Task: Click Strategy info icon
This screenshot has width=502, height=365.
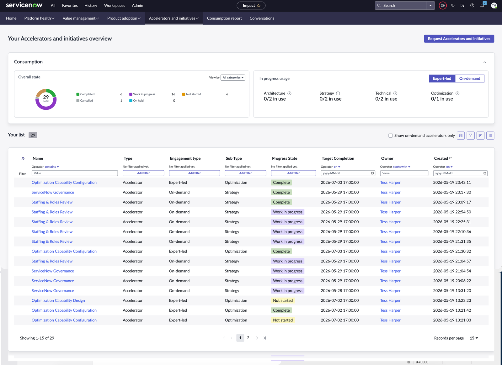Action: (338, 93)
